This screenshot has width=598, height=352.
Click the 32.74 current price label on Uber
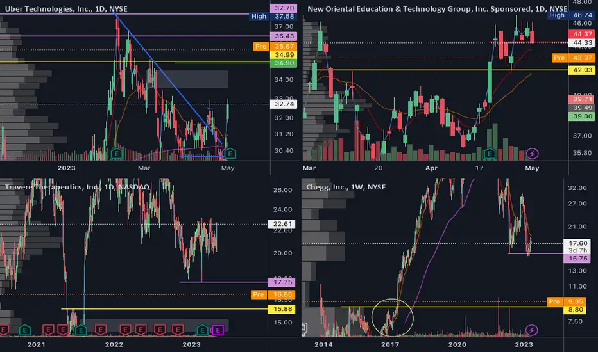pyautogui.click(x=284, y=104)
